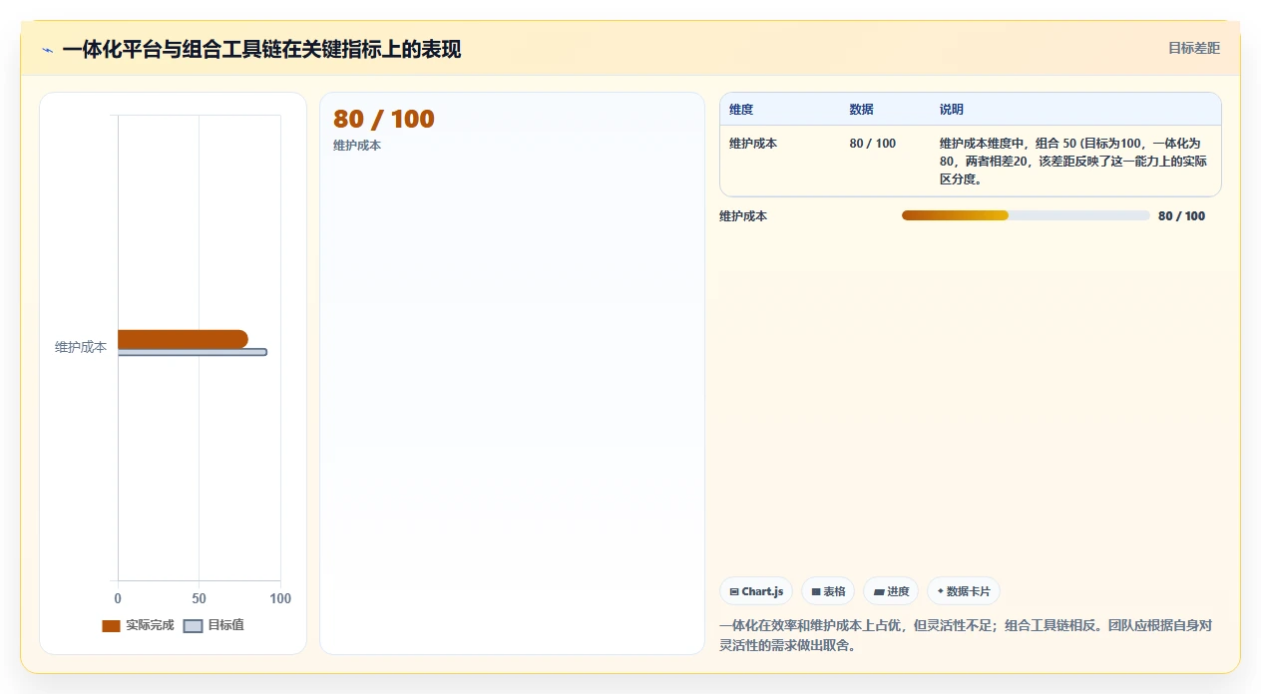Select the 进度 chip
The width and height of the screenshot is (1261, 694).
coord(891,591)
